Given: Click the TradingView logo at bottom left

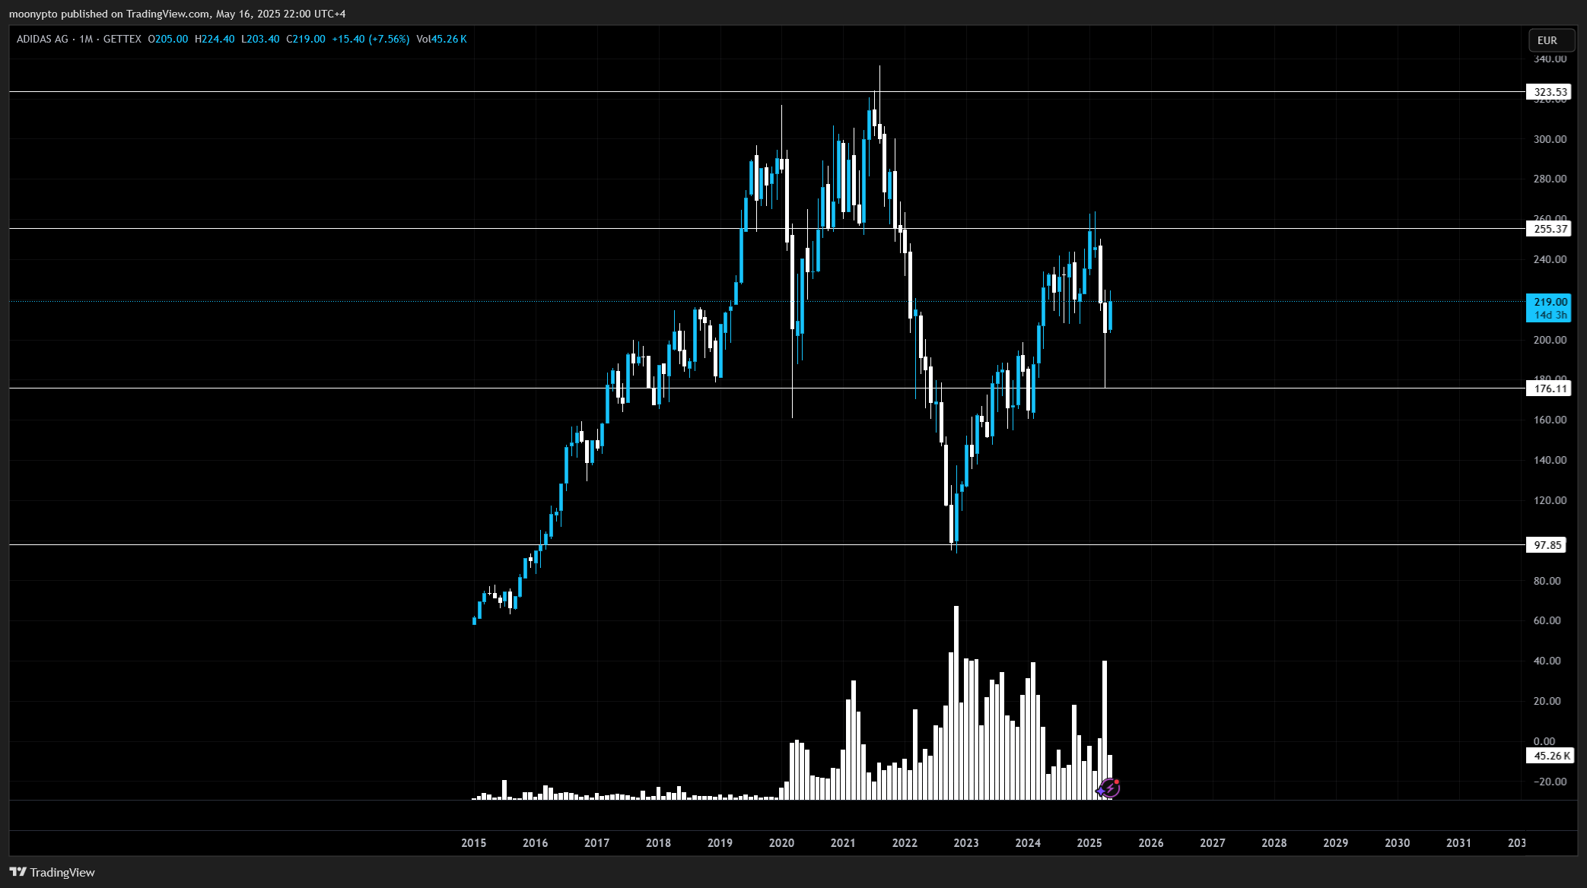Looking at the screenshot, I should (52, 872).
